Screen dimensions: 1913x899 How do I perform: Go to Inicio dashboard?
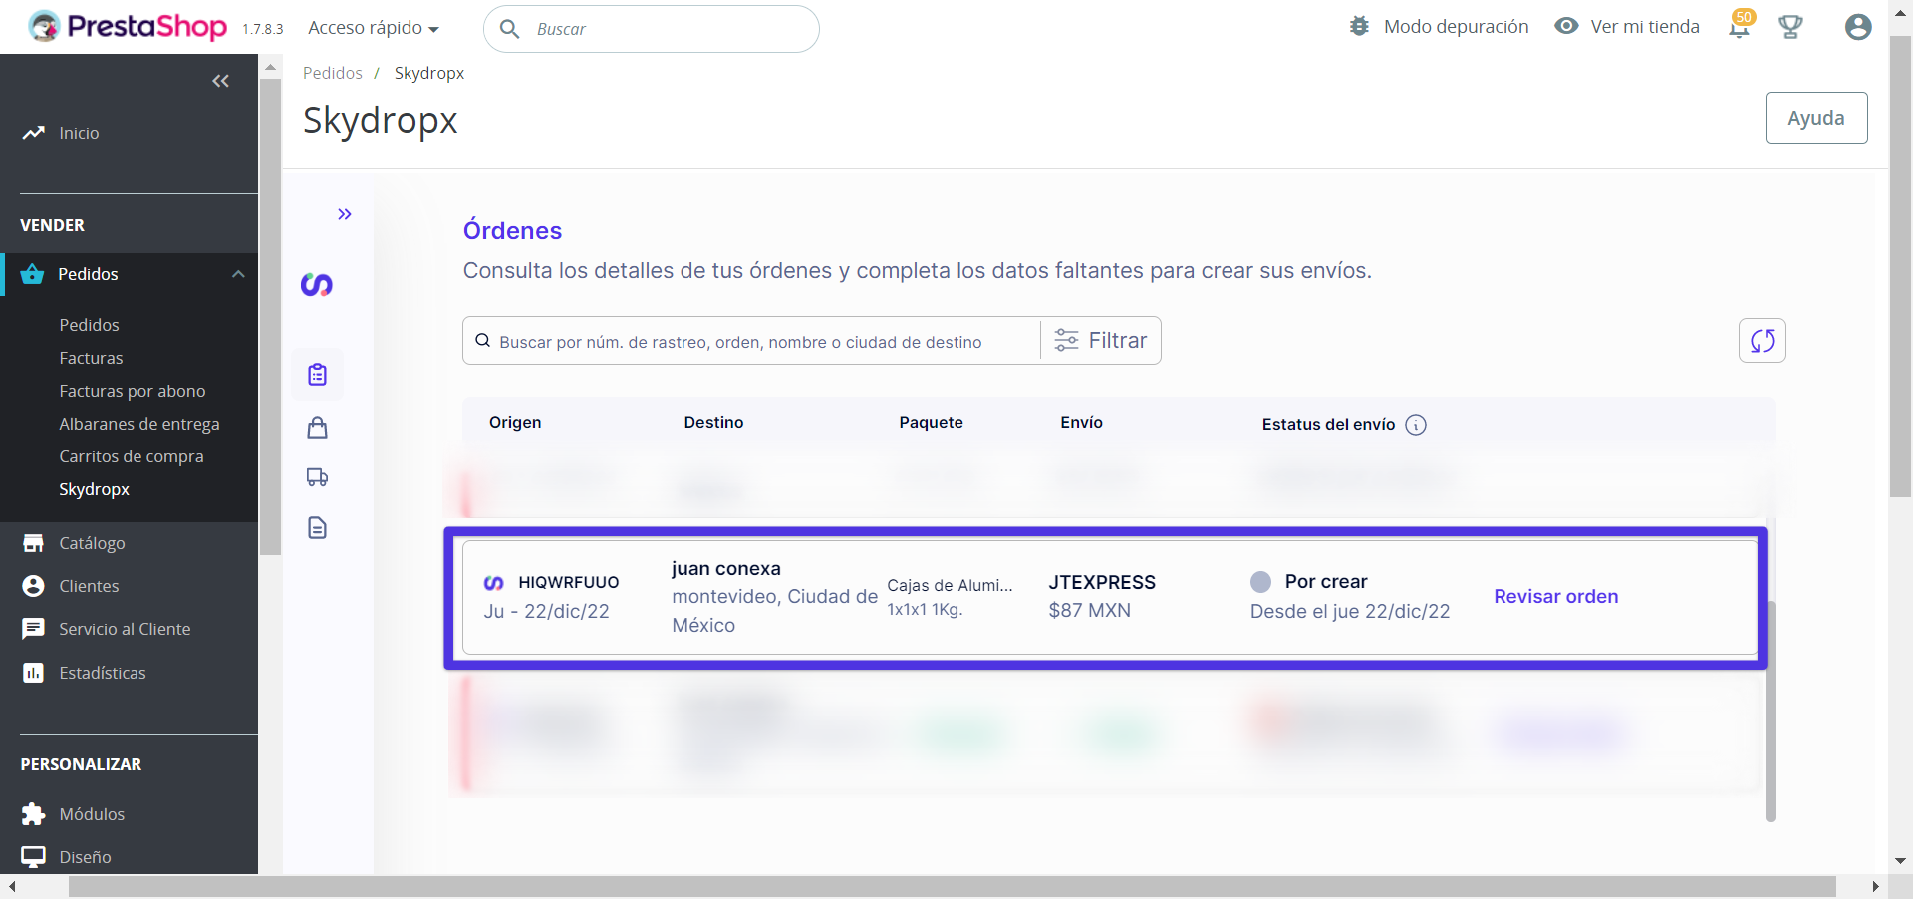79,133
